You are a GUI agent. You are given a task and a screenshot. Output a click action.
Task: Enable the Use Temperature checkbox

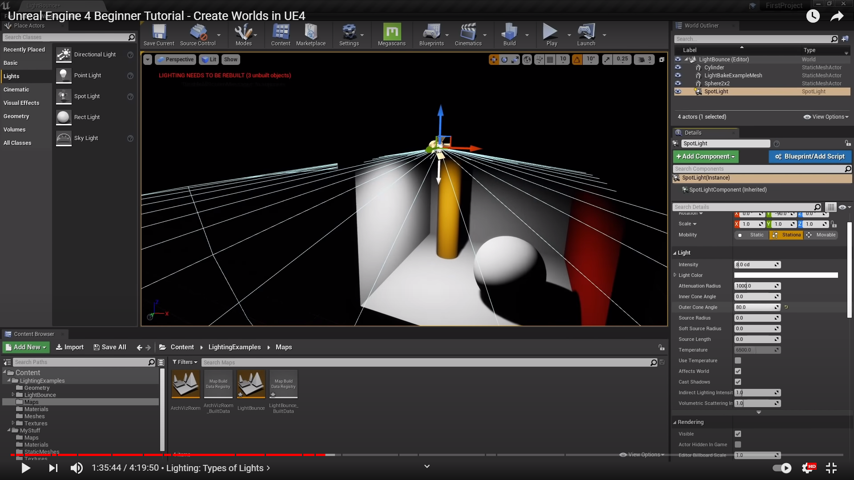coord(738,360)
